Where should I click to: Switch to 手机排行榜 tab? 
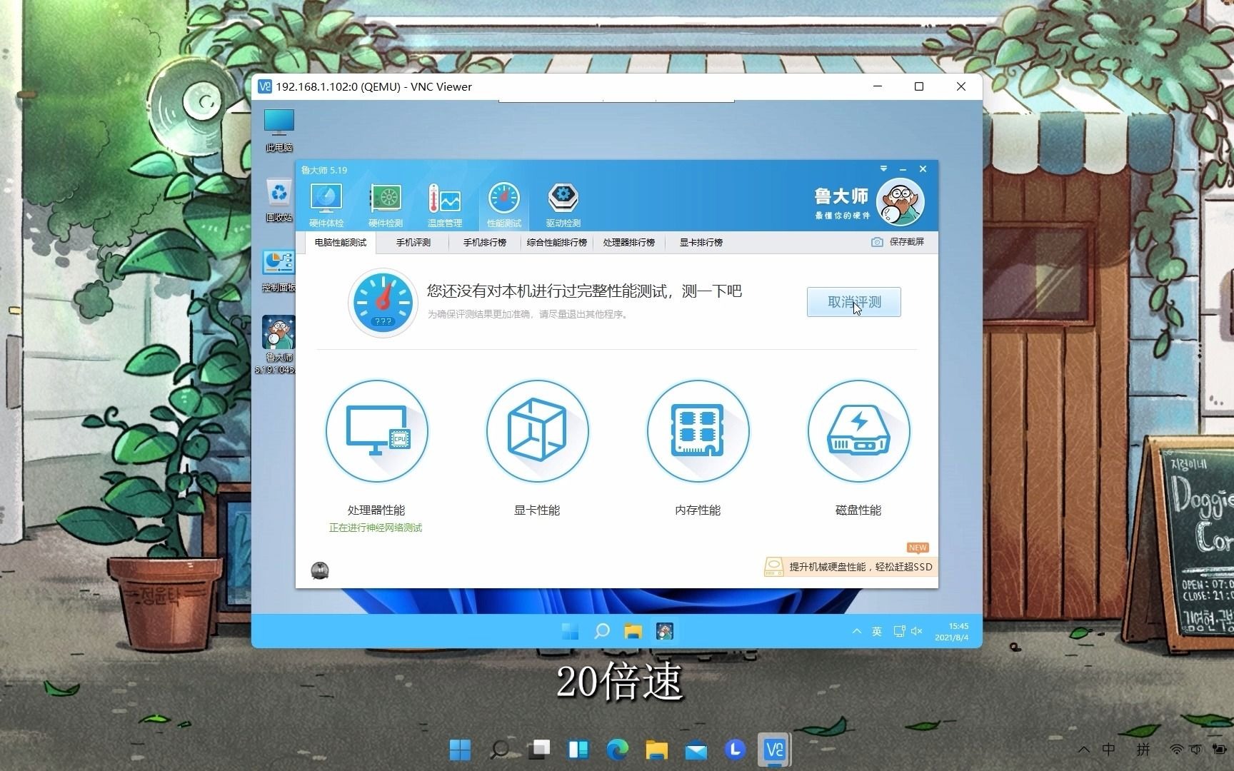pyautogui.click(x=485, y=243)
